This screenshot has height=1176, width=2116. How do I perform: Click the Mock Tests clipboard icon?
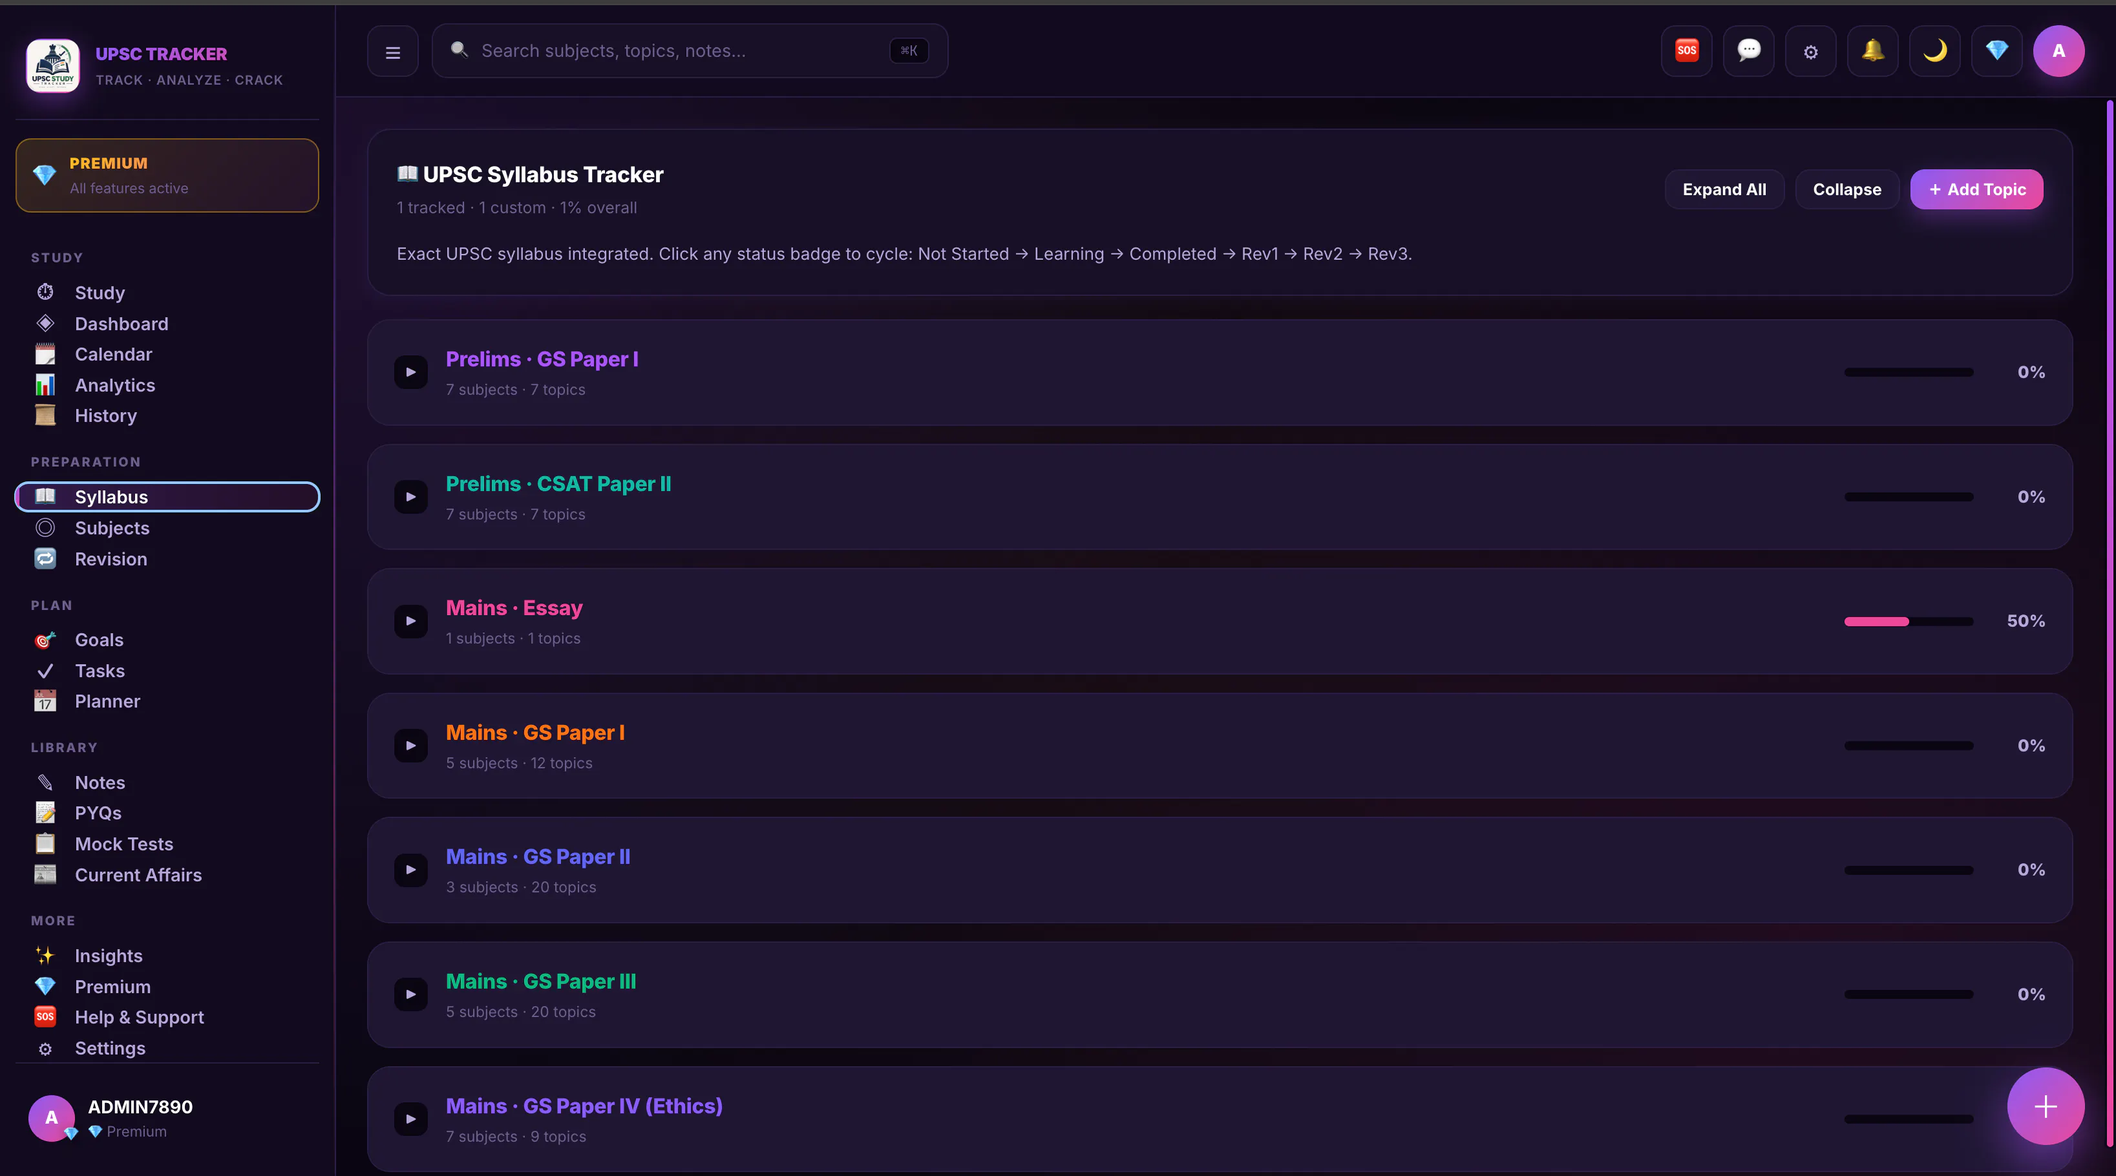[x=45, y=845]
